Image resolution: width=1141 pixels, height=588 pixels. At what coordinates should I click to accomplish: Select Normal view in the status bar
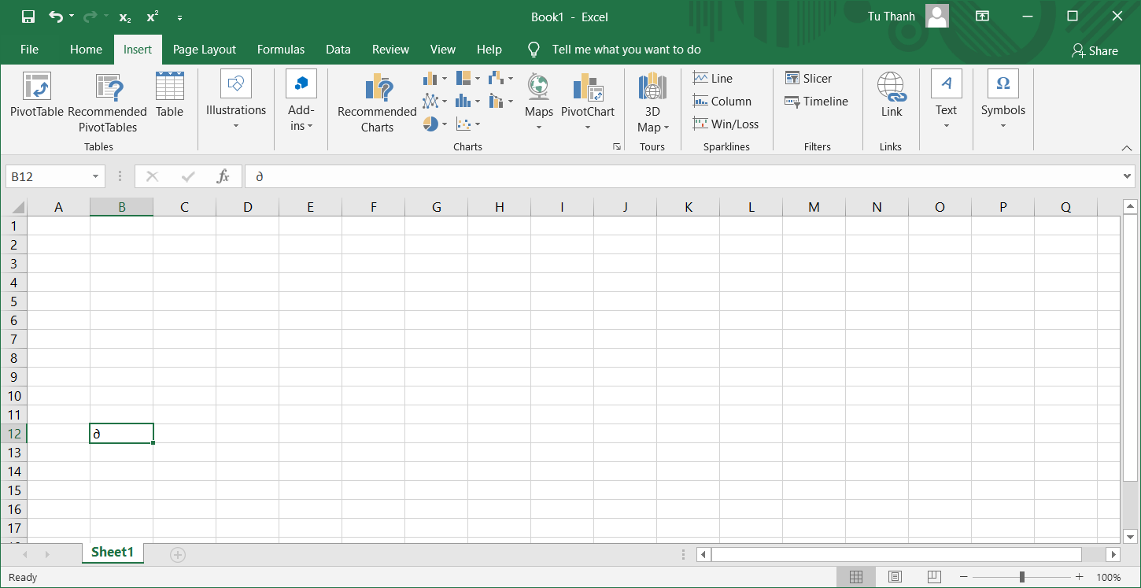pyautogui.click(x=856, y=577)
